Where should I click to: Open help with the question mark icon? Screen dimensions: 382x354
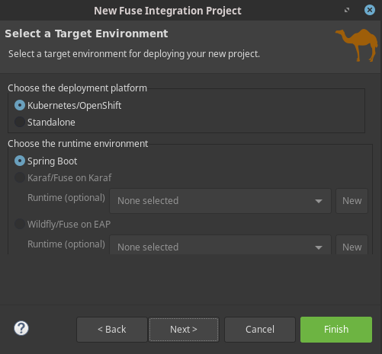click(21, 328)
